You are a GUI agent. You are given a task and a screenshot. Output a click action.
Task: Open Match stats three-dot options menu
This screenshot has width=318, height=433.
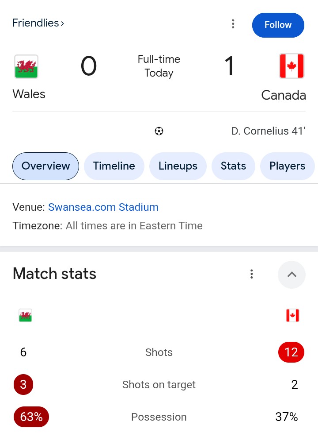(x=251, y=274)
